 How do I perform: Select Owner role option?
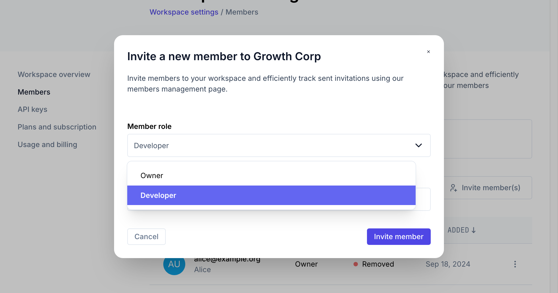(152, 176)
